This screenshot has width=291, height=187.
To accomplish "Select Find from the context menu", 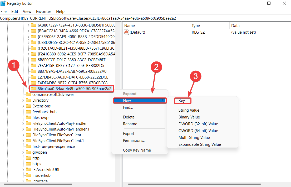I will point(128,107).
